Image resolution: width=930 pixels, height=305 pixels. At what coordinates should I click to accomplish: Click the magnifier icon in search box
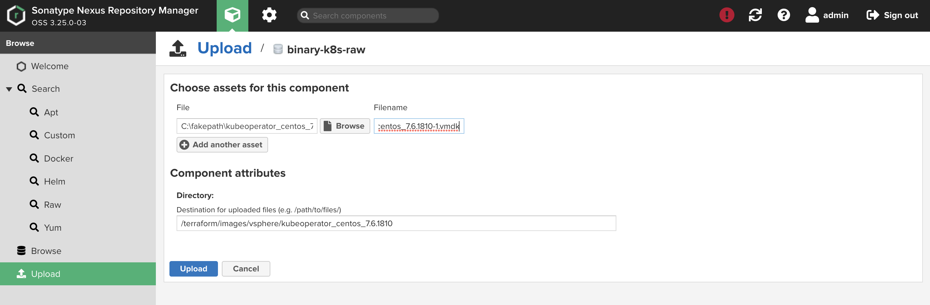point(305,16)
